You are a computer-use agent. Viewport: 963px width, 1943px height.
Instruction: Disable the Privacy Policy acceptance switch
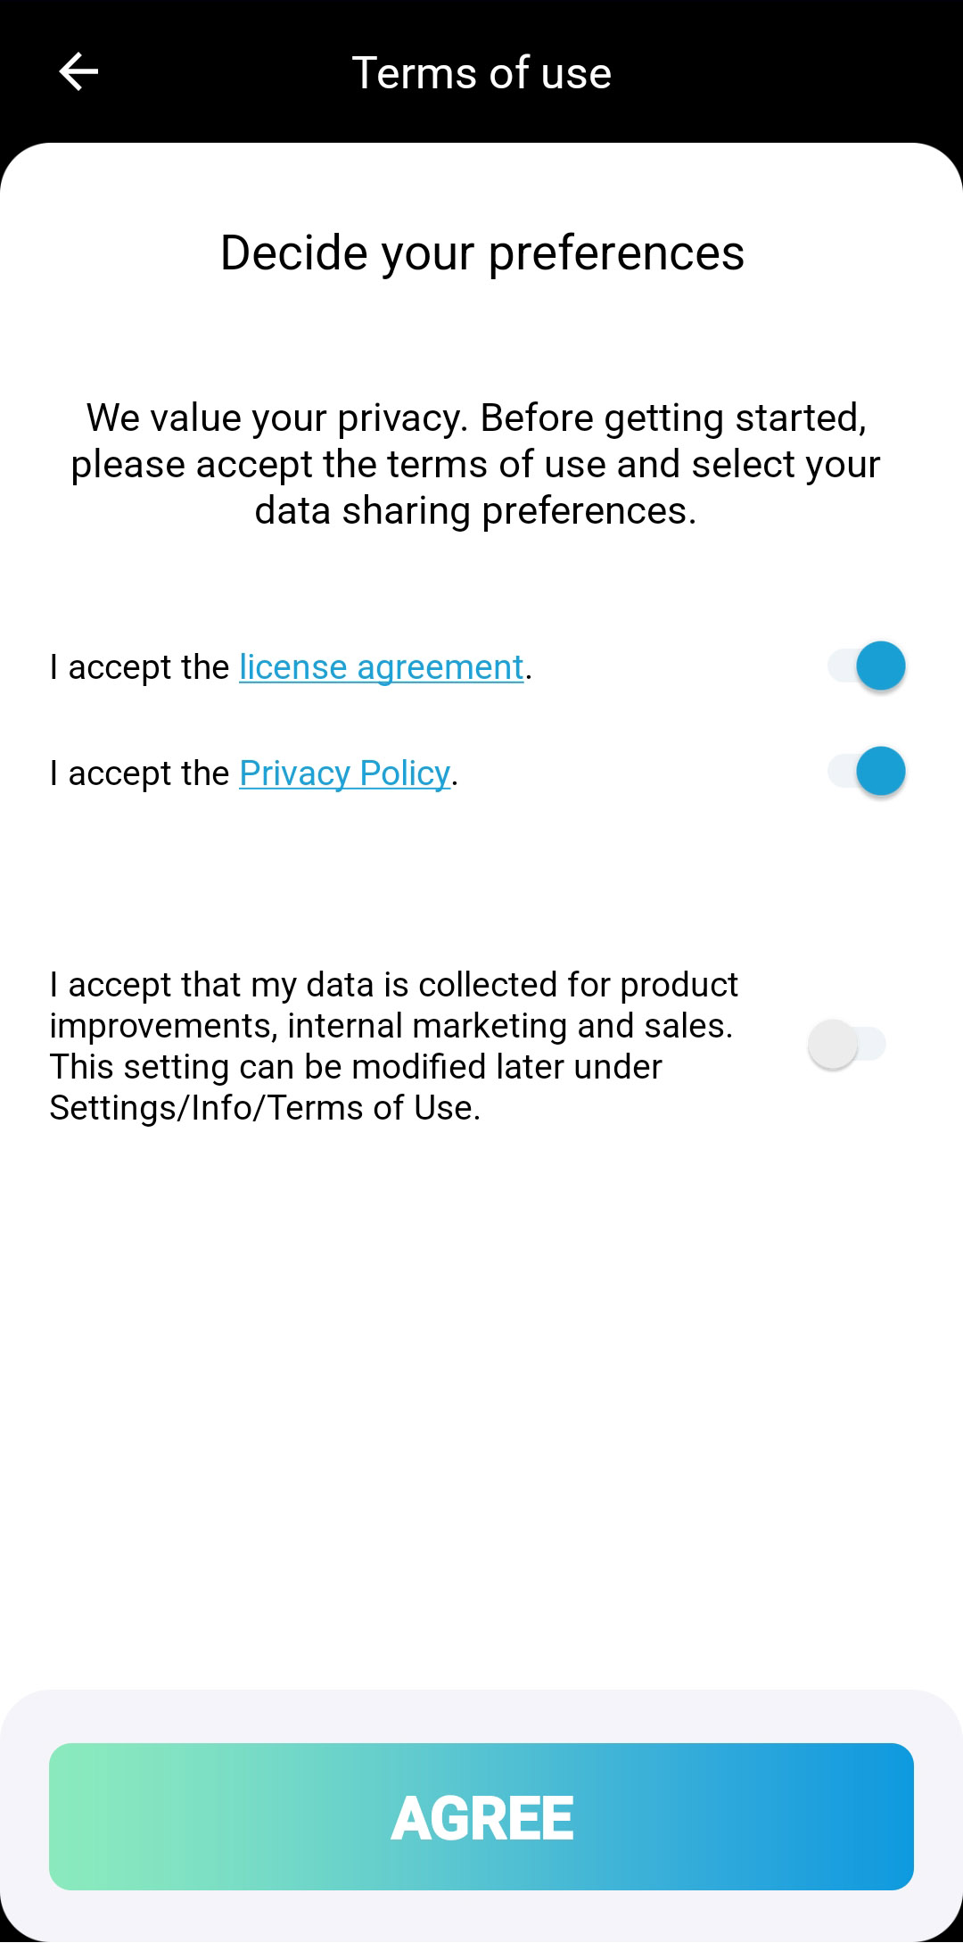868,772
